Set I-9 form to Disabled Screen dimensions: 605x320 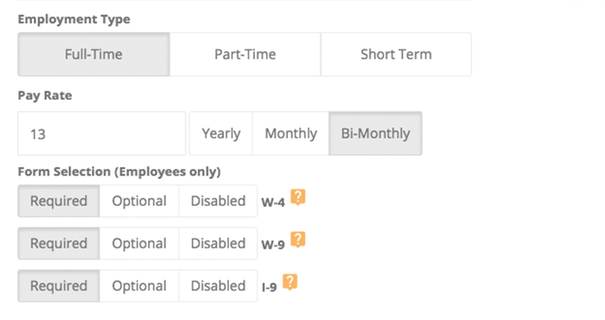point(218,286)
